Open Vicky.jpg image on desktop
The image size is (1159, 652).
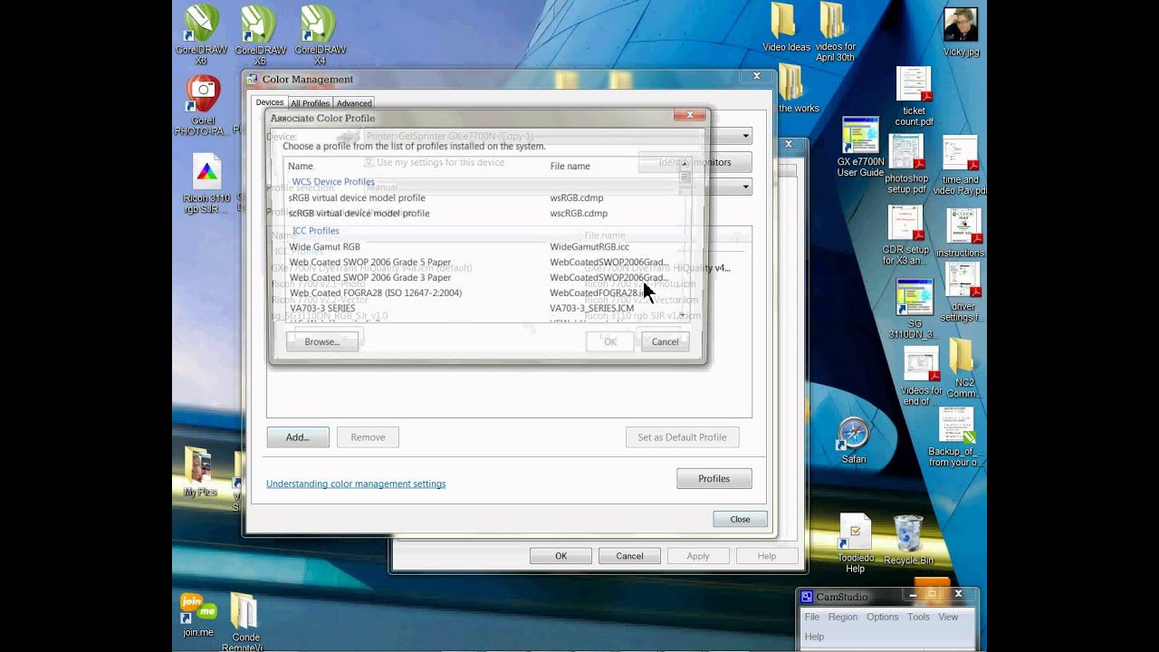click(961, 32)
